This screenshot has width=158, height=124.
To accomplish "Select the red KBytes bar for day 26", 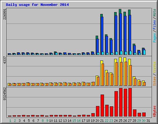I will [x=125, y=103].
